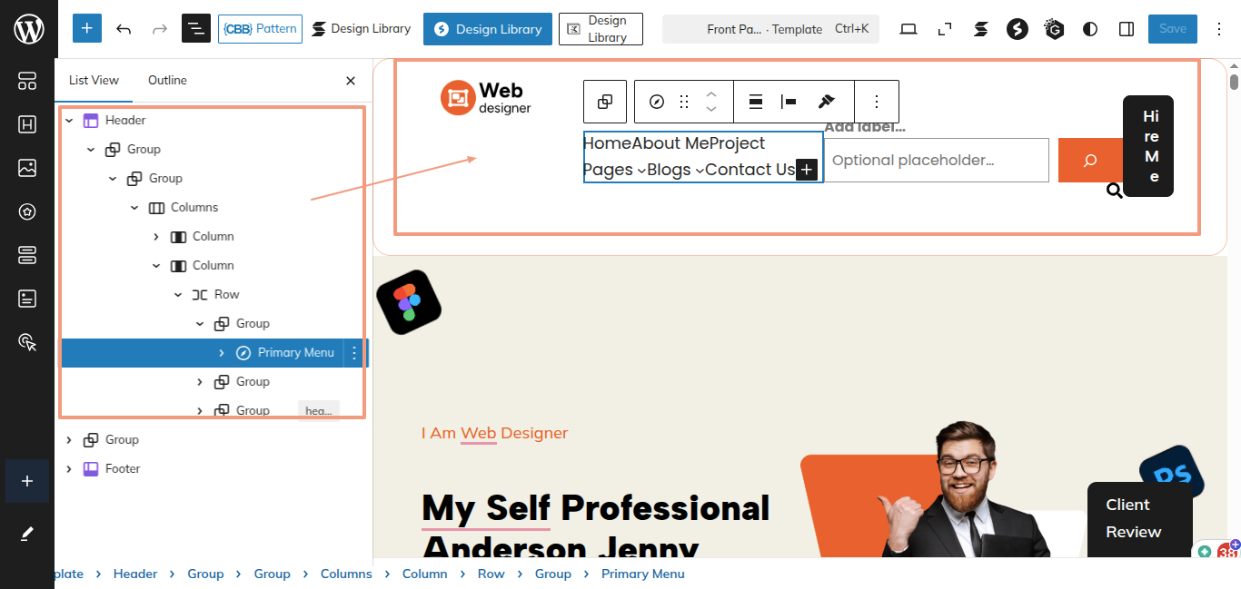Image resolution: width=1241 pixels, height=589 pixels.
Task: Click the Optional placeholder search field
Action: (936, 161)
